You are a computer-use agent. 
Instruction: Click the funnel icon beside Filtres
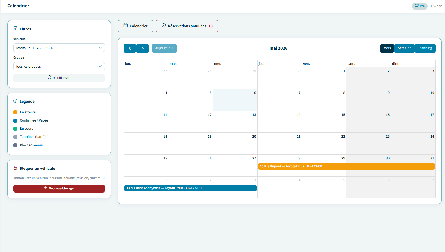tap(15, 29)
